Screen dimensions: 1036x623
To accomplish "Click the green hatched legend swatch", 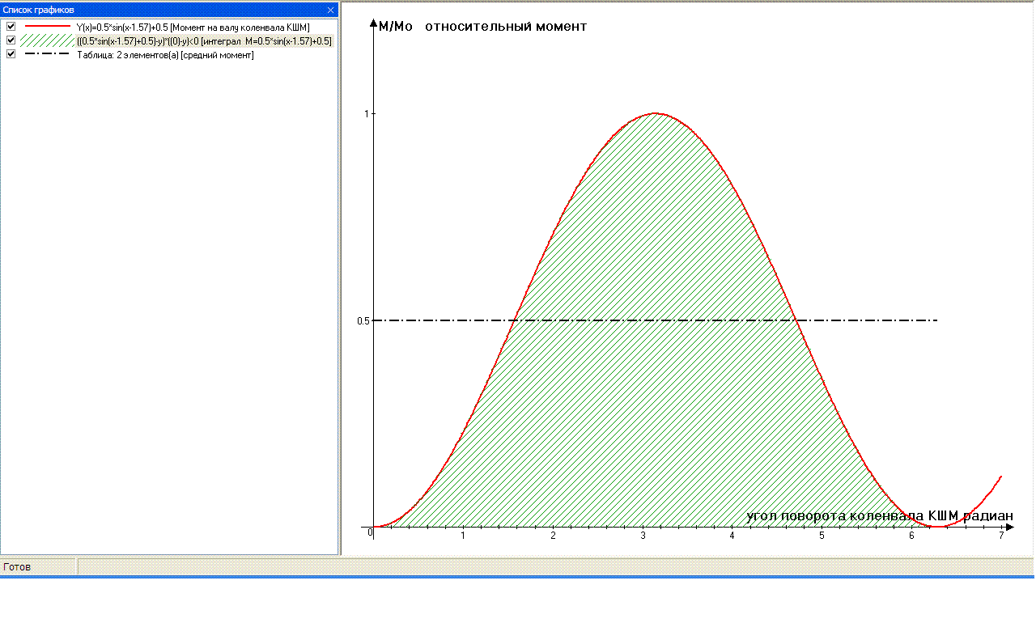I will tap(47, 40).
